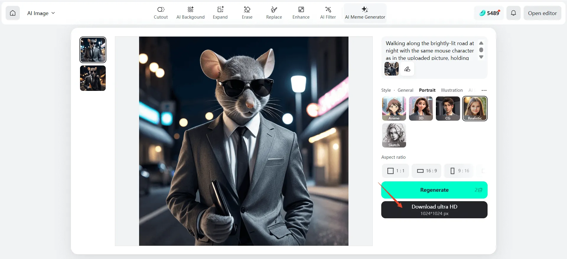Select the second generated mouse thumbnail
567x259 pixels.
coord(93,78)
